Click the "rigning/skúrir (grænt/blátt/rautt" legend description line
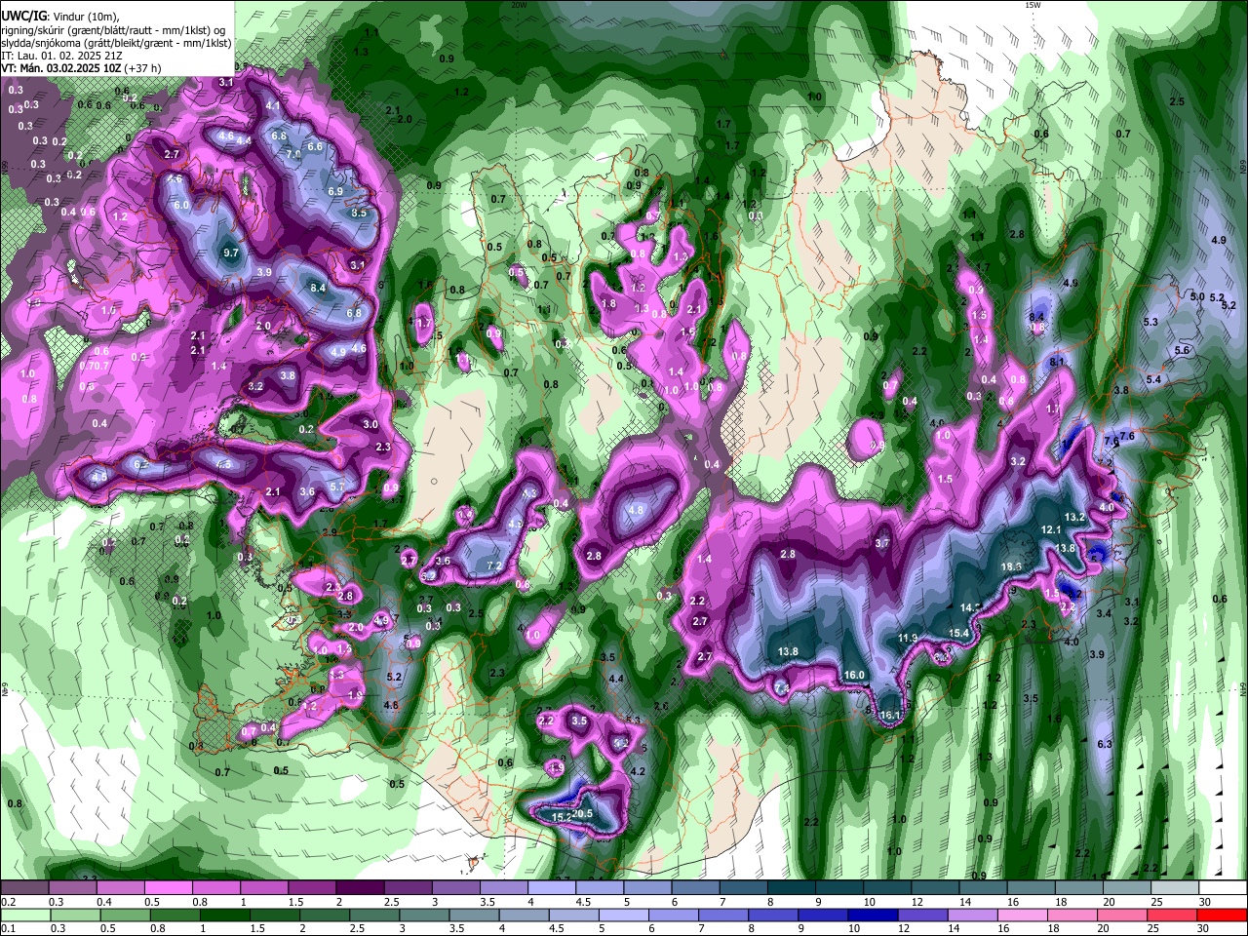The image size is (1248, 936). click(114, 30)
